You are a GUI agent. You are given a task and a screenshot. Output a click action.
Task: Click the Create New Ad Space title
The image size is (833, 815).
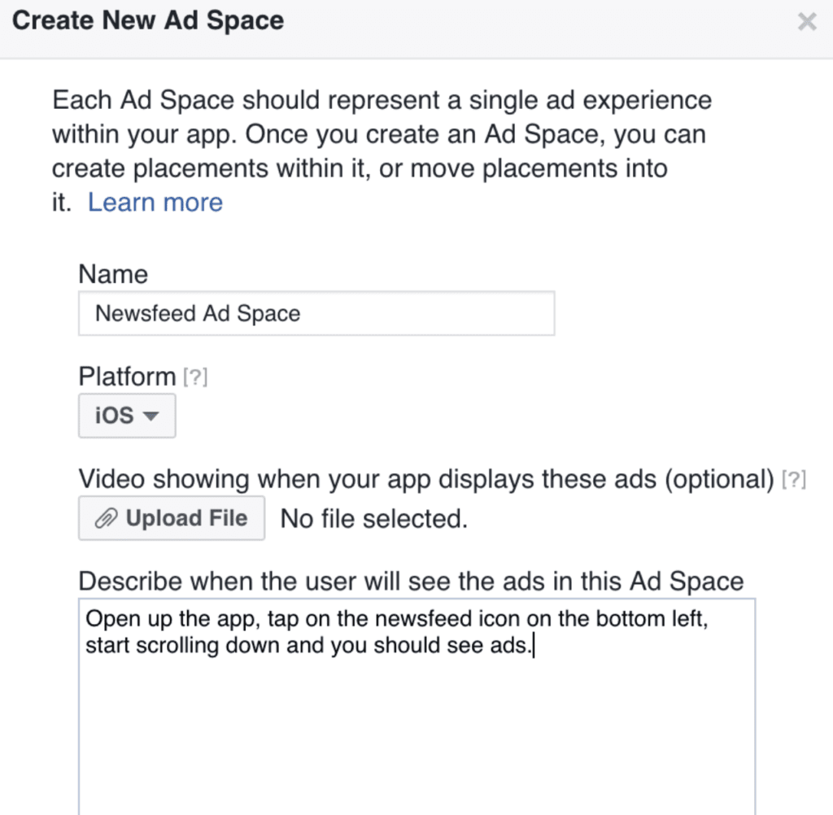tap(148, 20)
